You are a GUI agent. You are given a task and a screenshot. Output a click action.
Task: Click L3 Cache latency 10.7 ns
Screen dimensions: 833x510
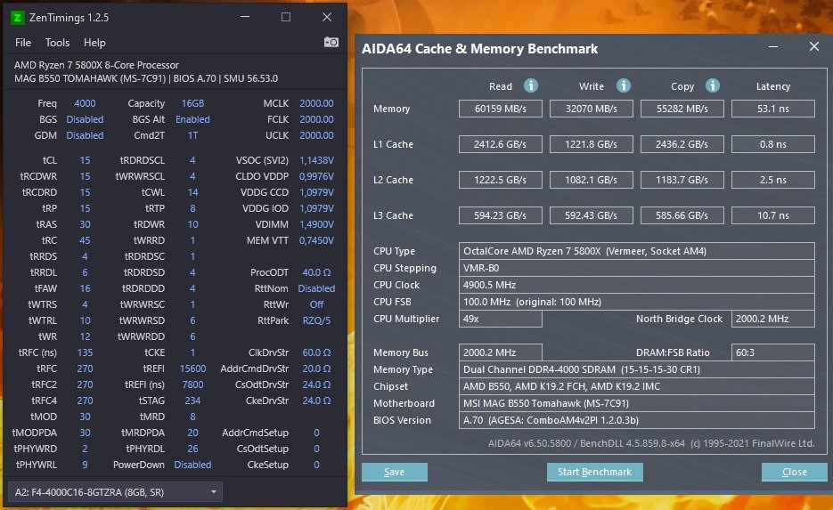coord(773,215)
